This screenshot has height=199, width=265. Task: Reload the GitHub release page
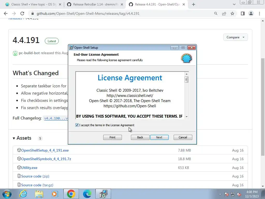click(x=22, y=13)
